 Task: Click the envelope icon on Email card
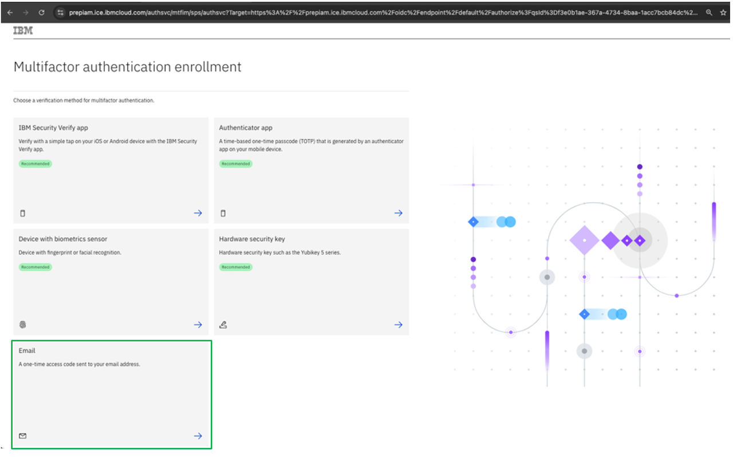point(23,436)
